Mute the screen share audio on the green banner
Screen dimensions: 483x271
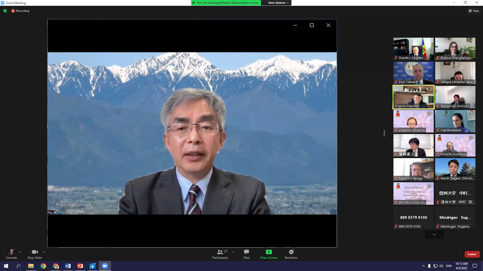pos(194,3)
